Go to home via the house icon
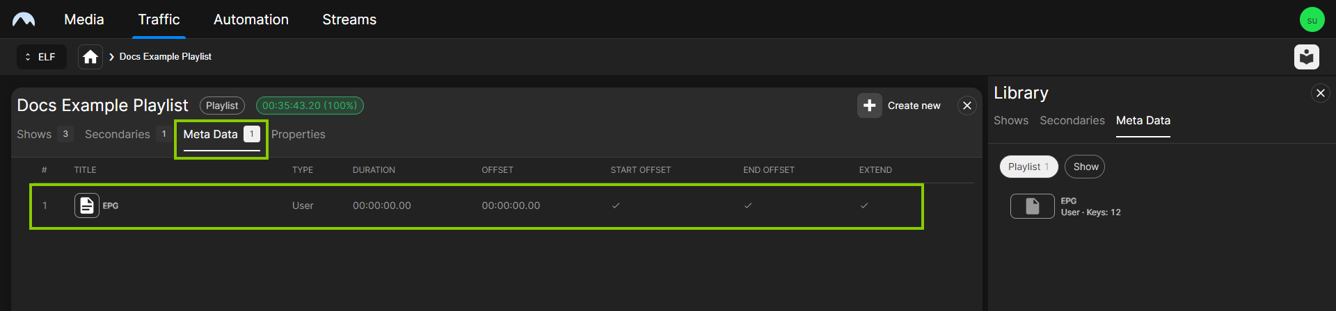Viewport: 1336px width, 311px height. 90,57
